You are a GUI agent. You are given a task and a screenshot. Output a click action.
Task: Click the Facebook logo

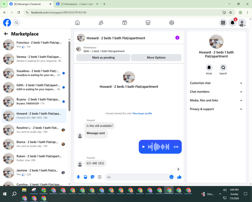pos(7,23)
